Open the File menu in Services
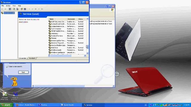The width and height of the screenshot is (191, 107). tap(3, 6)
